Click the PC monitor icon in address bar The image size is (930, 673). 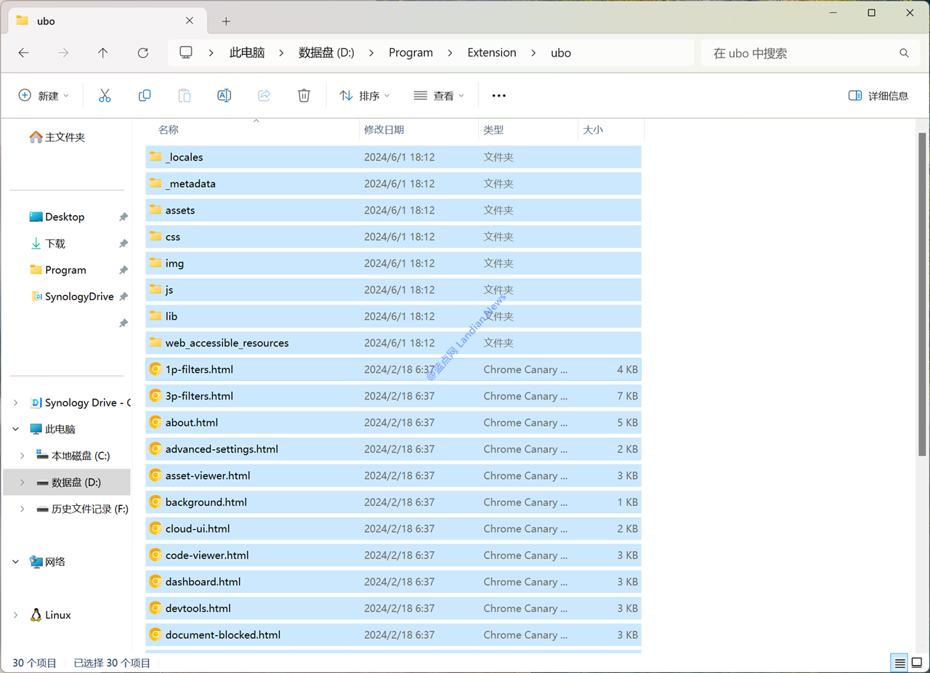coord(186,52)
